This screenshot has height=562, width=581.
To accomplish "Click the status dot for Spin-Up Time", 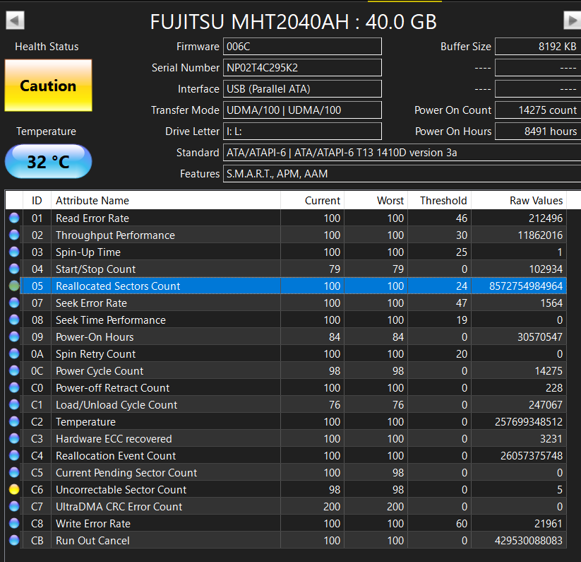I will coord(14,252).
